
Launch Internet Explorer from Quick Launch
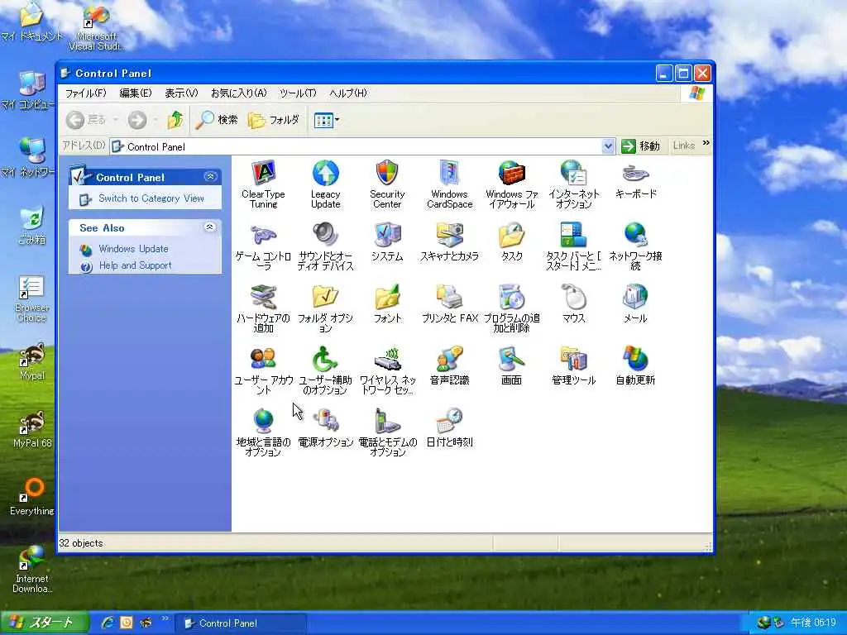108,623
